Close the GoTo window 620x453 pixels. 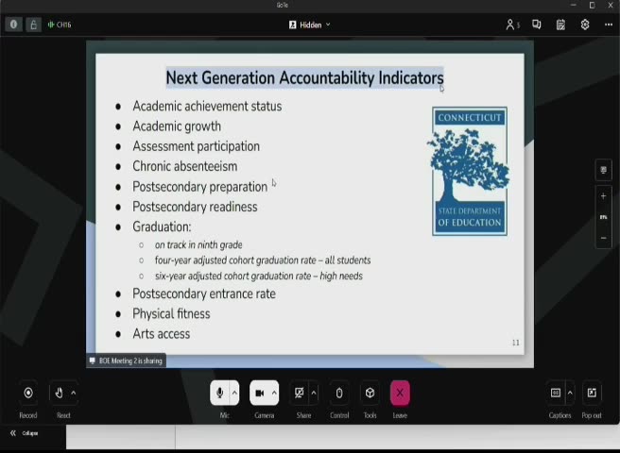point(611,5)
